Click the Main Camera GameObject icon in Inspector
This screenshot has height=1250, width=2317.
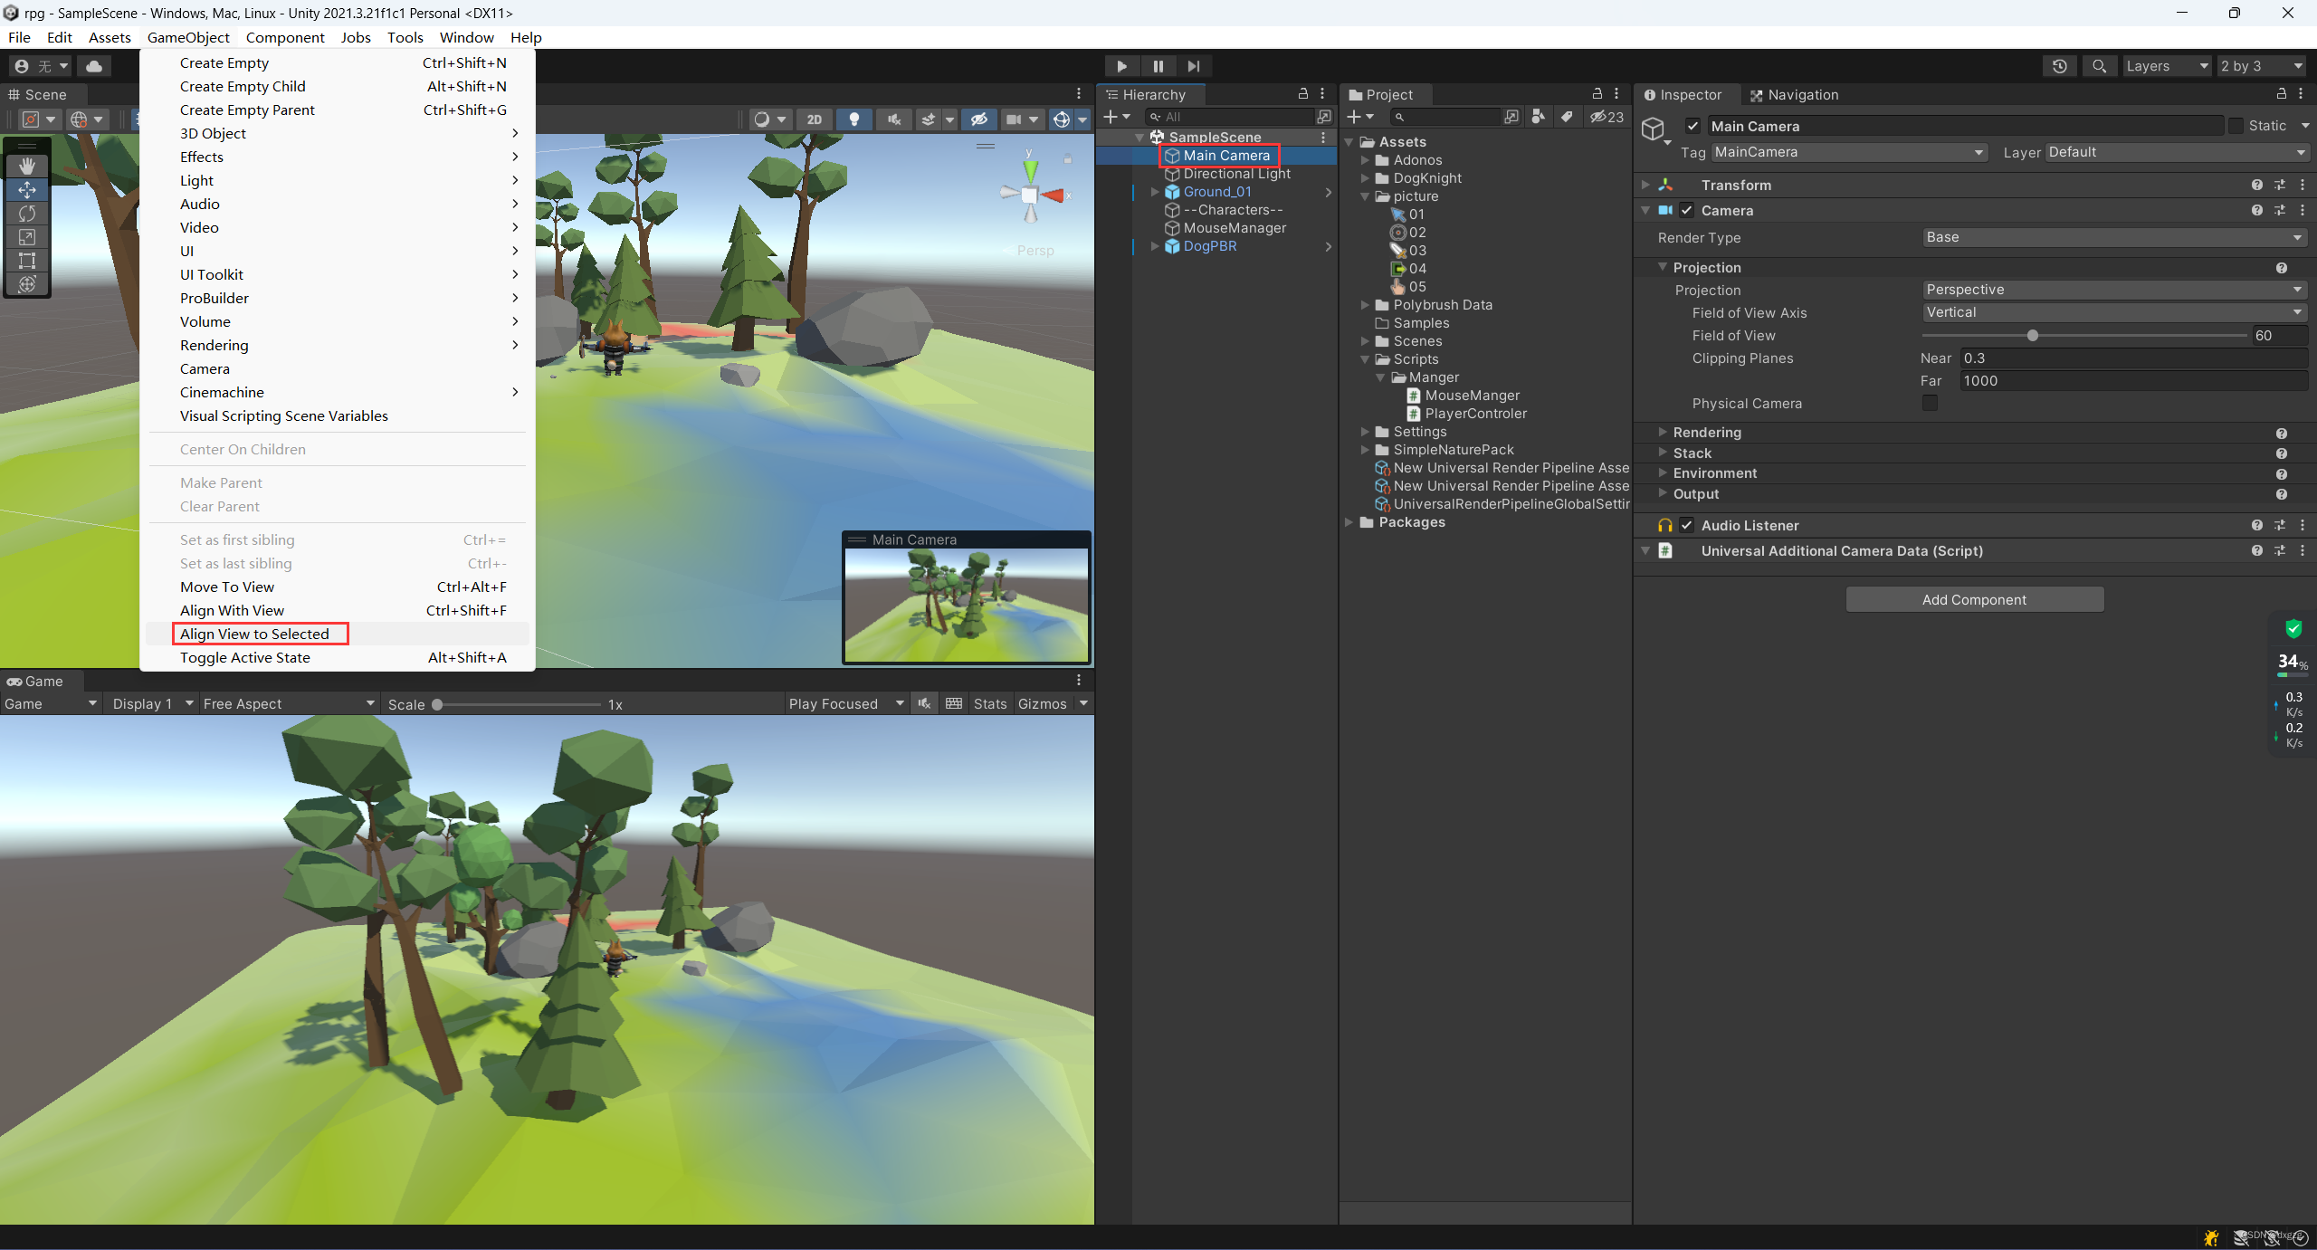[1654, 129]
